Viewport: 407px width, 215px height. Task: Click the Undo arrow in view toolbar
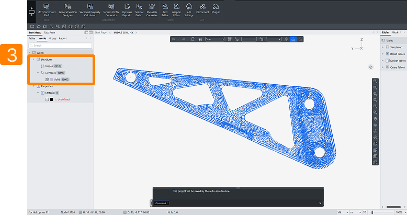174,39
